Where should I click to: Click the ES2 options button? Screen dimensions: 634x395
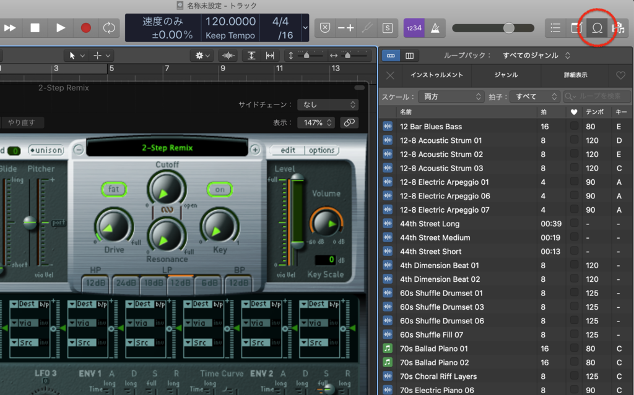(x=321, y=150)
